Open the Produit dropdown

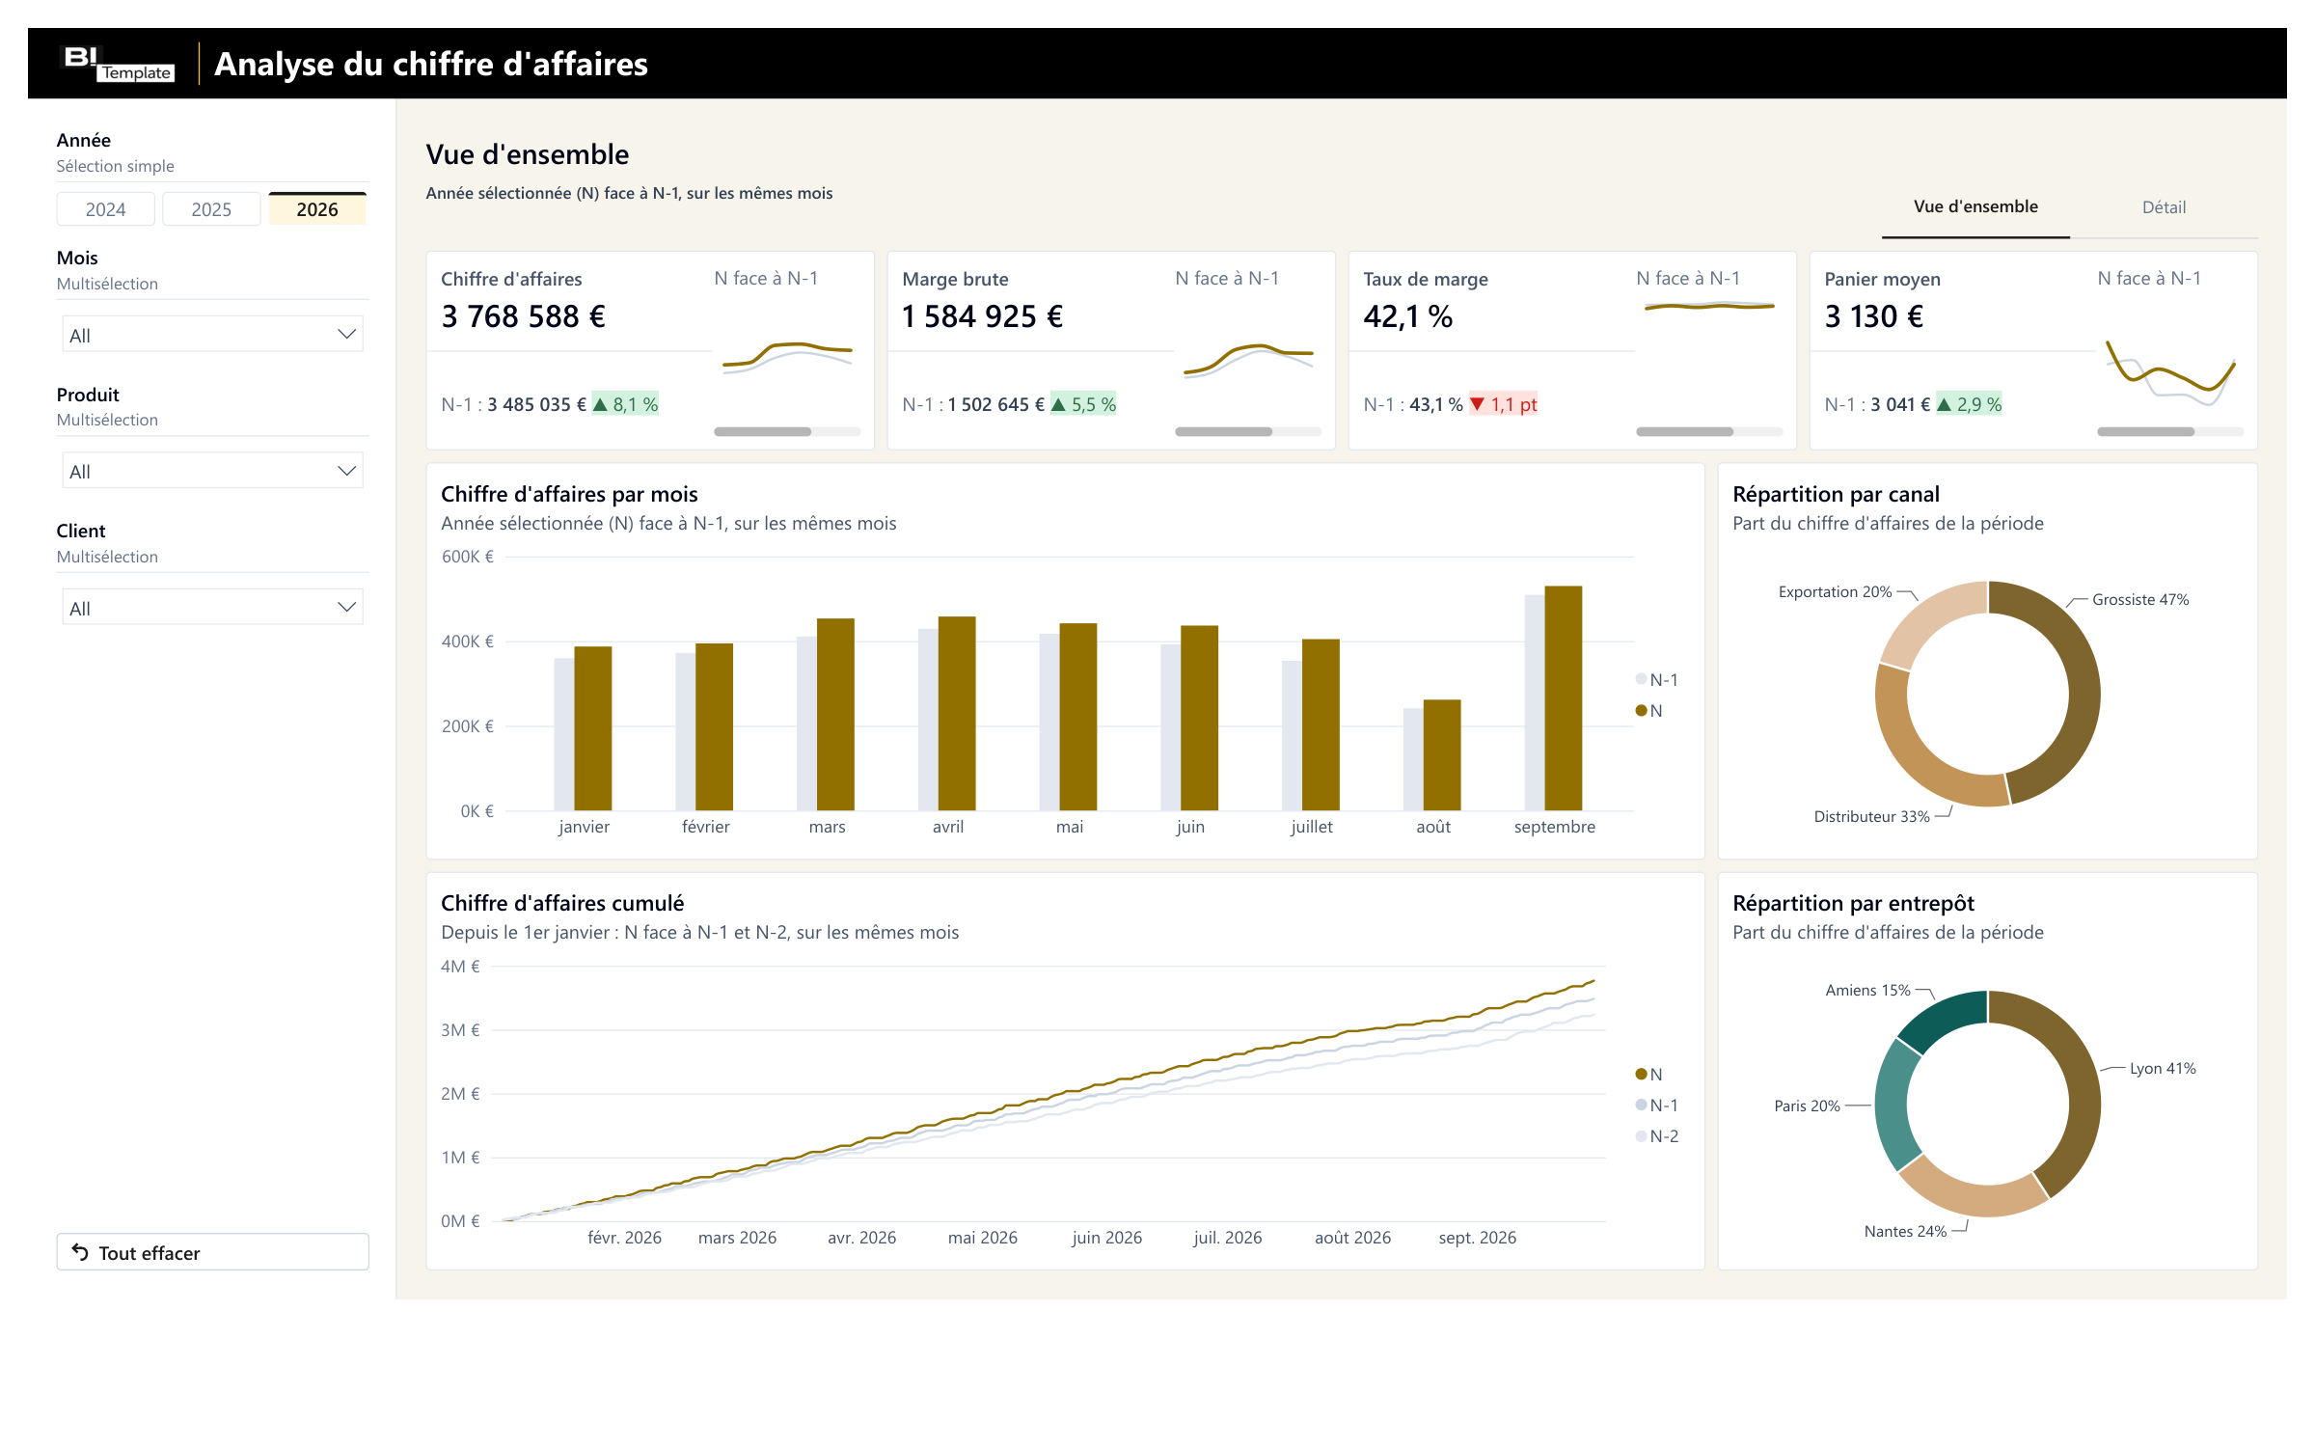(x=212, y=471)
